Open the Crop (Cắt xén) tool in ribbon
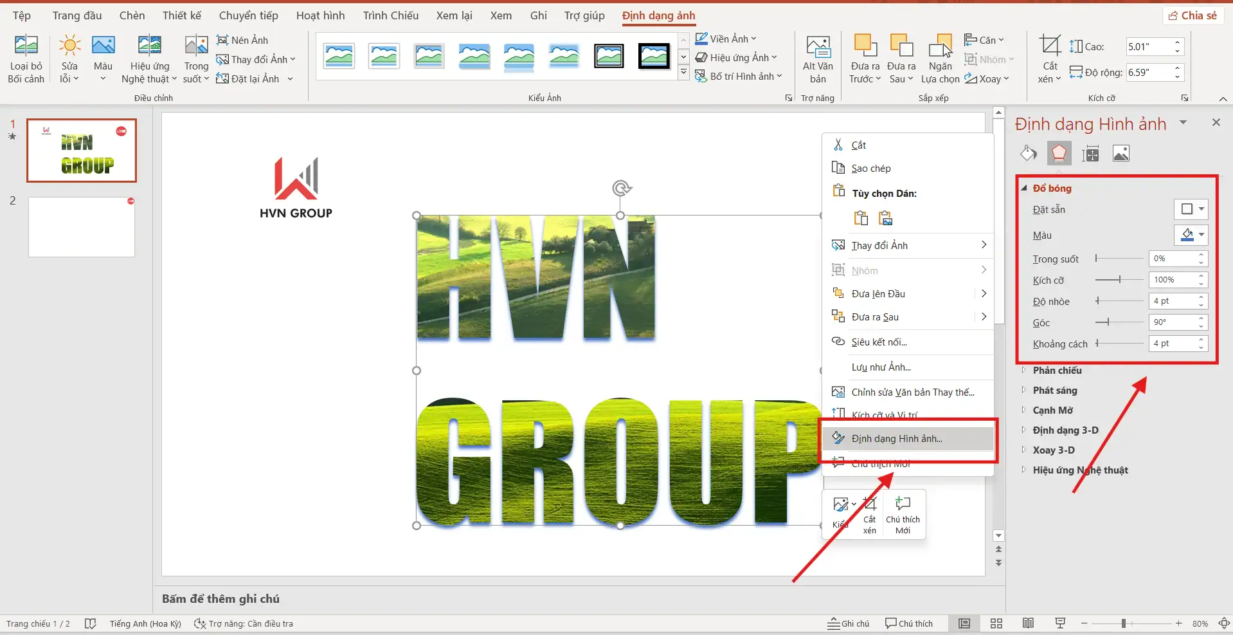 [x=1049, y=46]
